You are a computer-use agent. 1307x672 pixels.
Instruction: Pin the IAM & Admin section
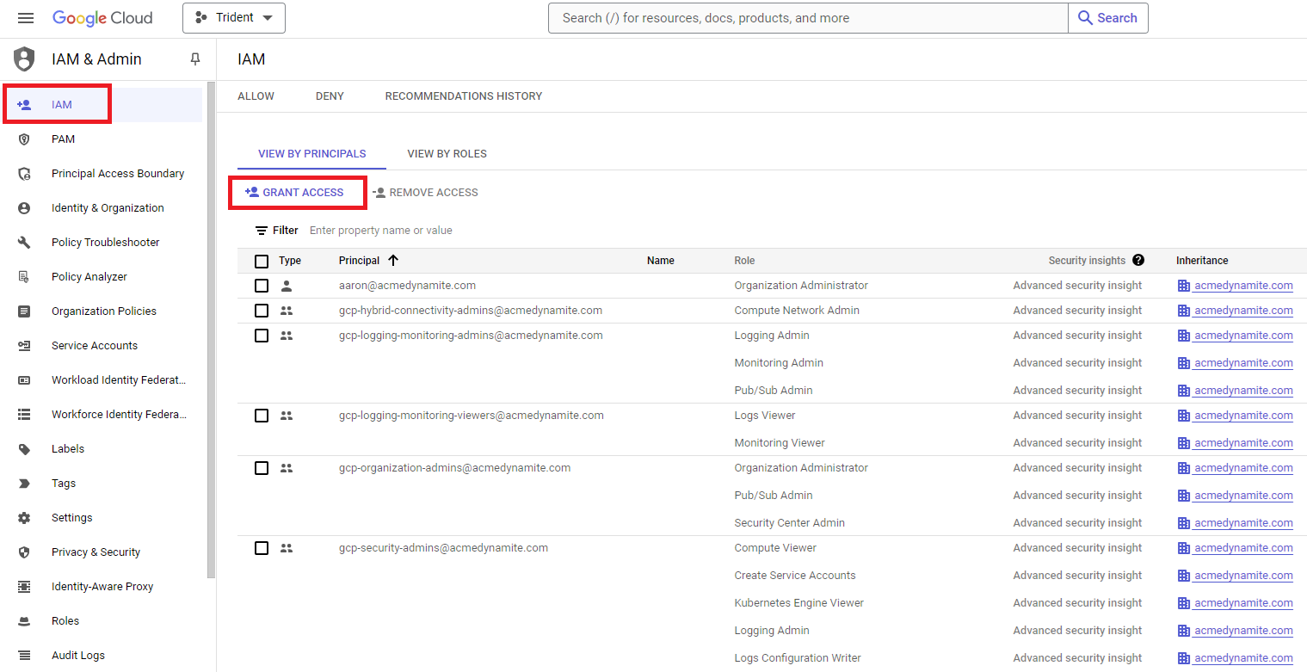coord(194,59)
